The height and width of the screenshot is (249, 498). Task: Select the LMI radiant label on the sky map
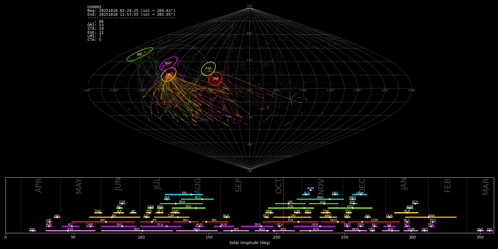click(x=139, y=55)
